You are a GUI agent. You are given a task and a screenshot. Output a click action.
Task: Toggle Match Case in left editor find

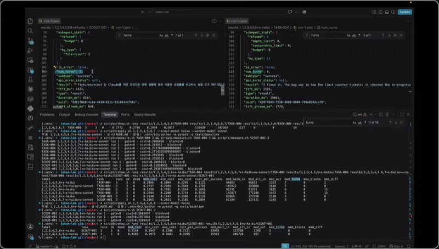[x=161, y=35]
